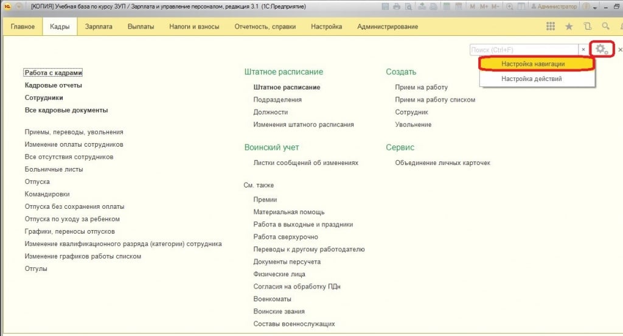Clear the search field with the x button
Screen dimensions: 623x336
(583, 49)
